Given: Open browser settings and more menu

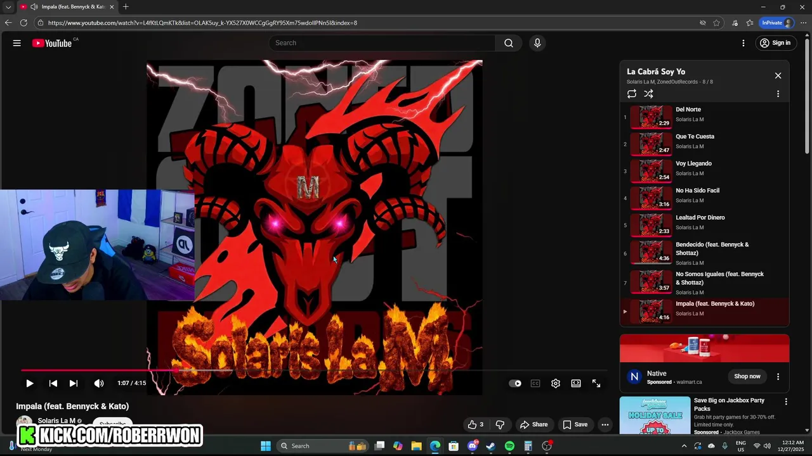Looking at the screenshot, I should (802, 23).
